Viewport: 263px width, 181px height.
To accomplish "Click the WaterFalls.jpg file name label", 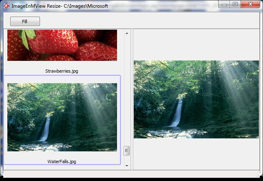I will [x=62, y=162].
